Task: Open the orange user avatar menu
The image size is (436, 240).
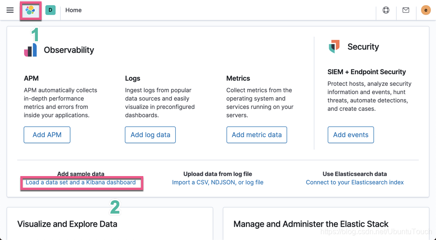Action: click(x=426, y=10)
